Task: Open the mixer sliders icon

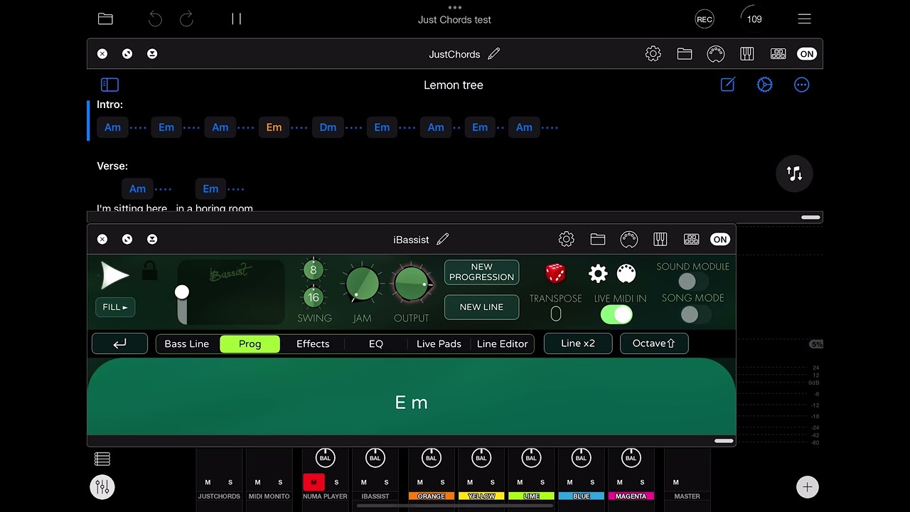Action: coord(102,487)
